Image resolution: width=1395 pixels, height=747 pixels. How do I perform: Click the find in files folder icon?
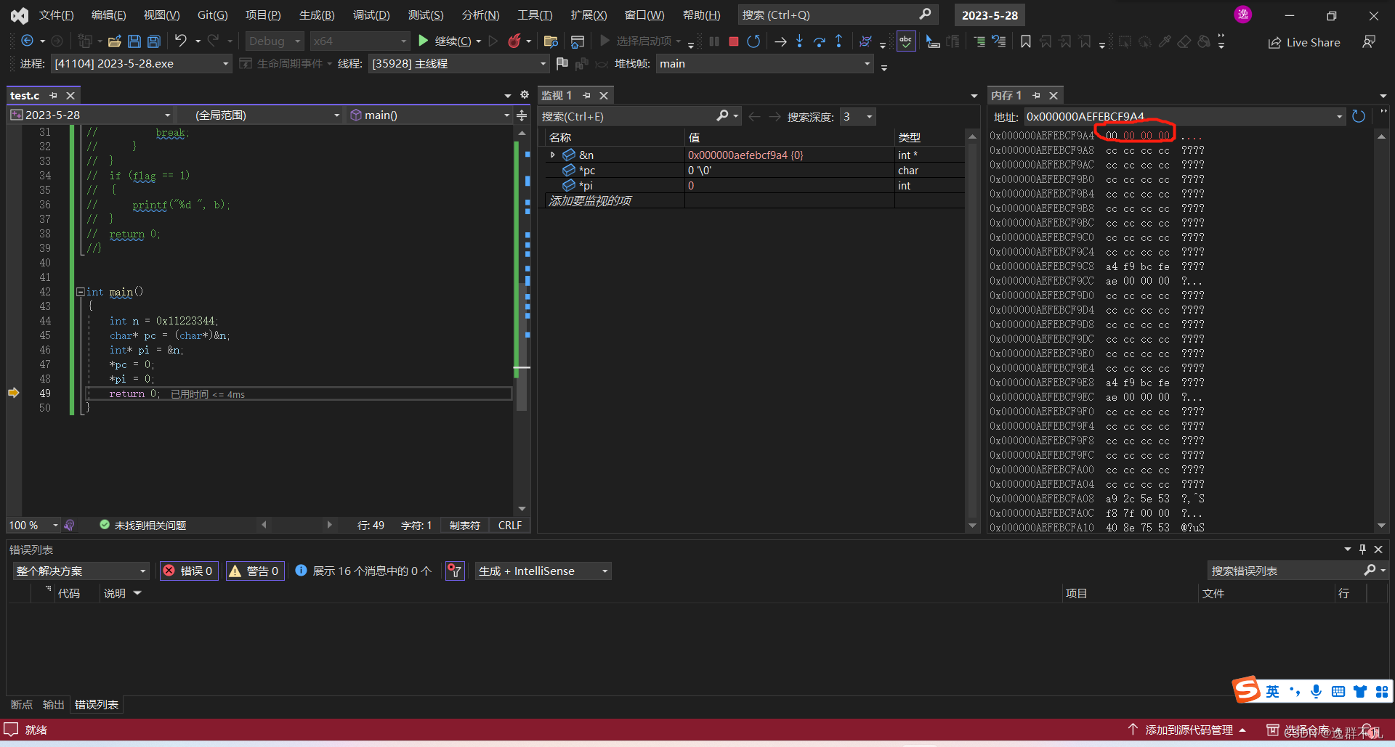551,41
